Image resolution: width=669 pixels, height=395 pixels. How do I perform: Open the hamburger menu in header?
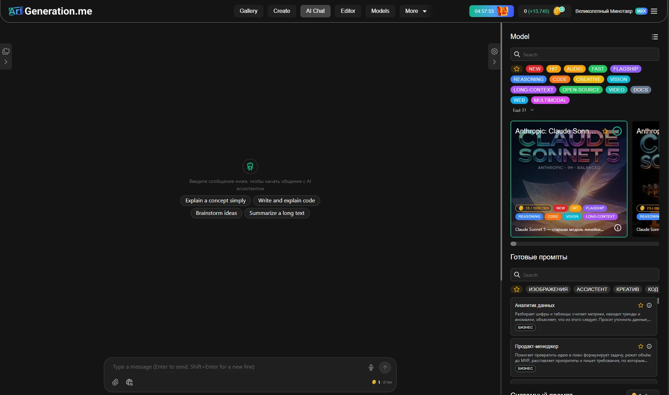coord(654,11)
